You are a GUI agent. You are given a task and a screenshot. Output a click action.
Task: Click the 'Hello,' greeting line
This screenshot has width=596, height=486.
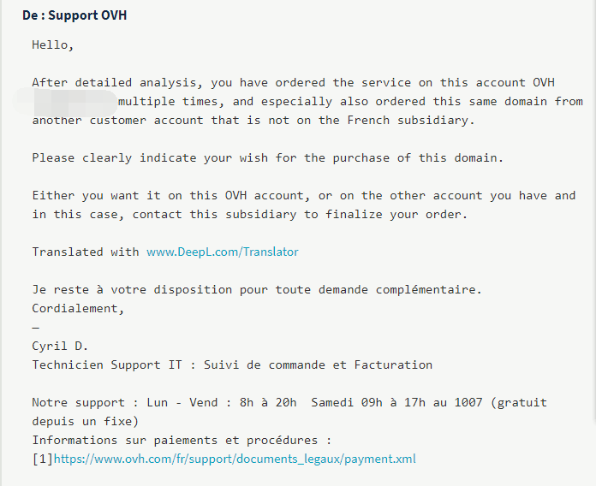[x=53, y=45]
